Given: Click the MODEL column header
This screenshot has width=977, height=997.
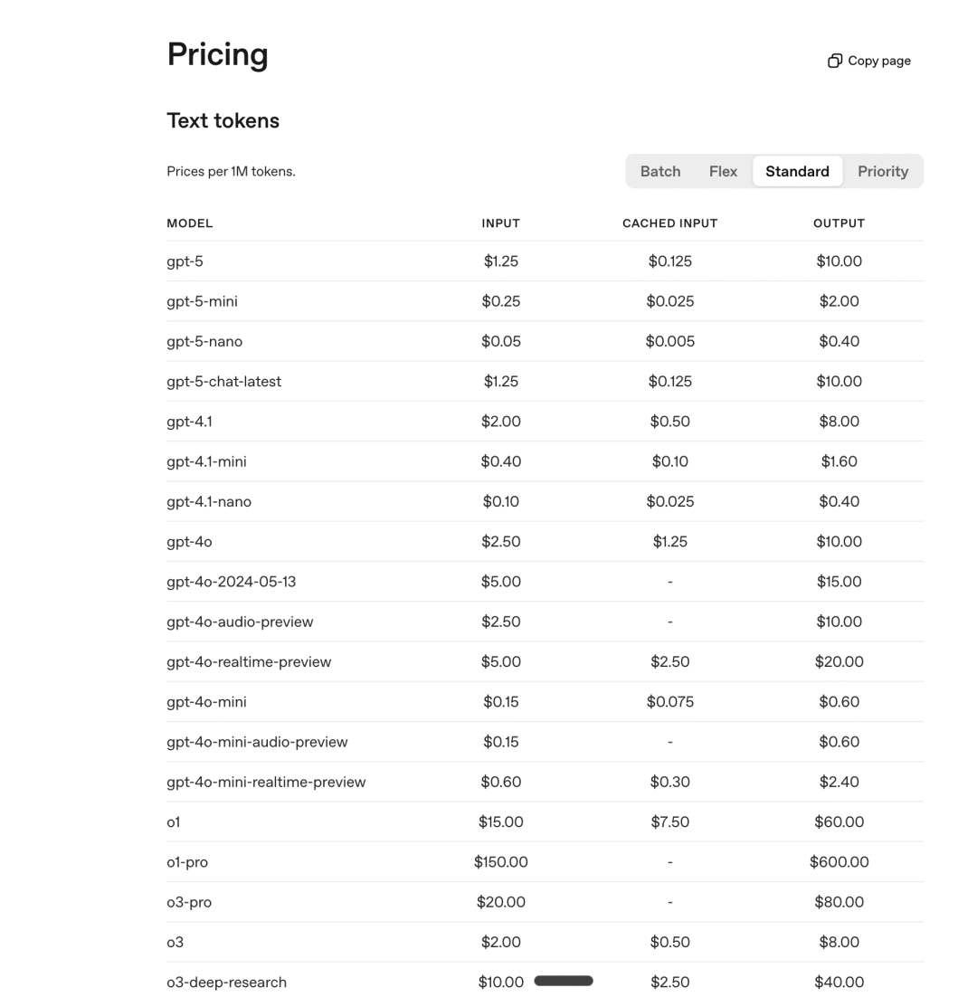Looking at the screenshot, I should click(x=190, y=223).
